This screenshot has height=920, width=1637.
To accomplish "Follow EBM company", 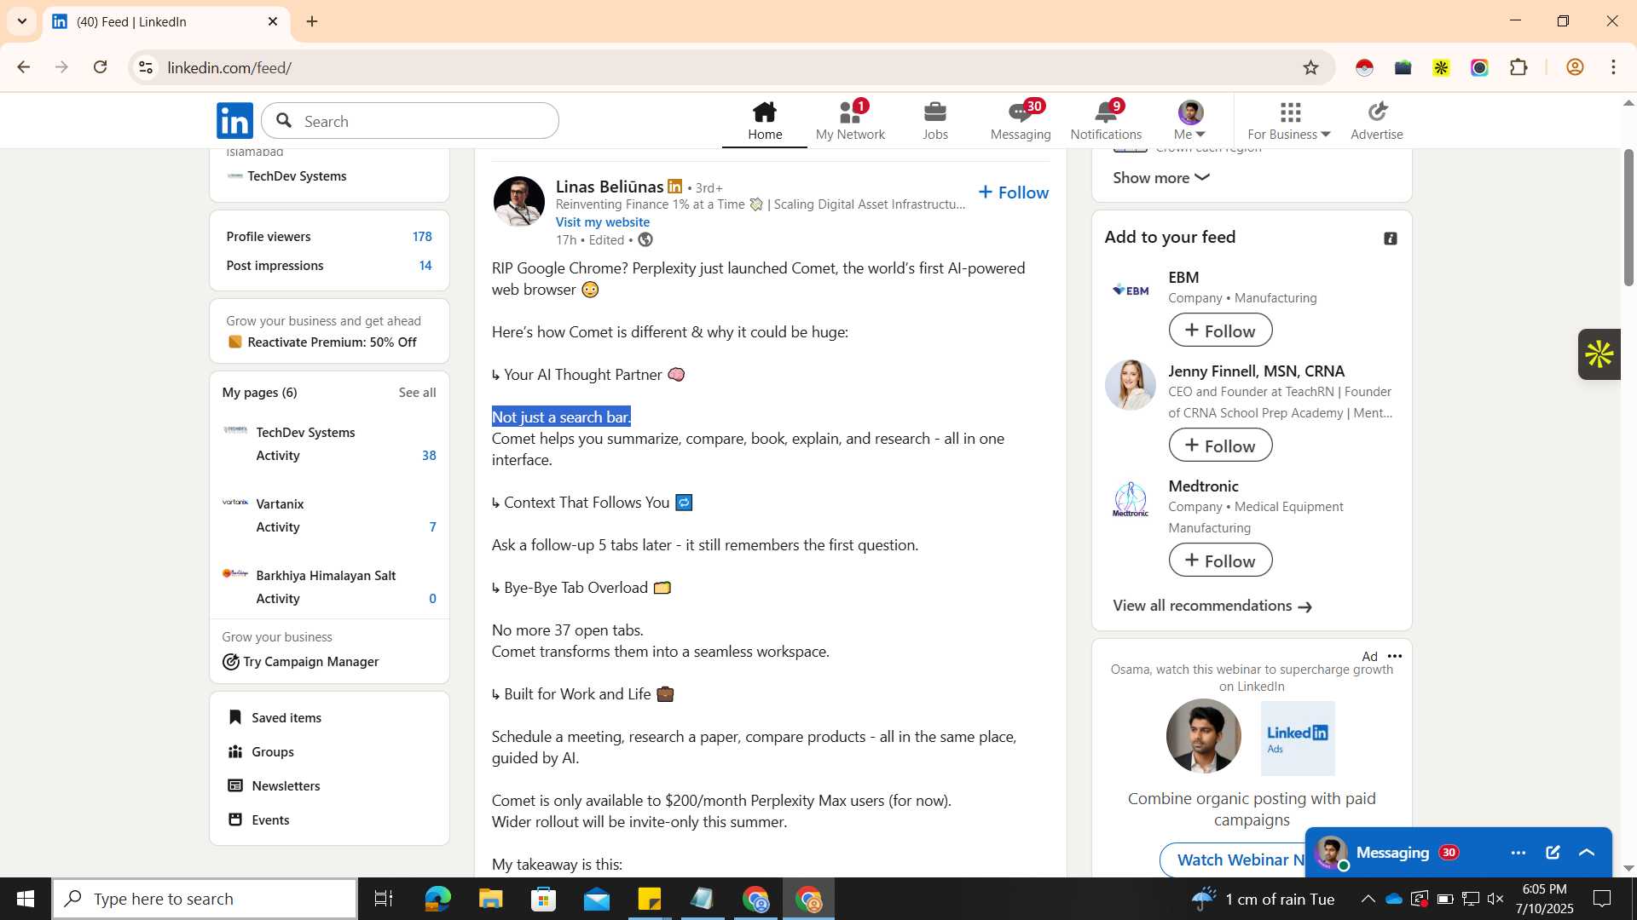I will 1220,331.
